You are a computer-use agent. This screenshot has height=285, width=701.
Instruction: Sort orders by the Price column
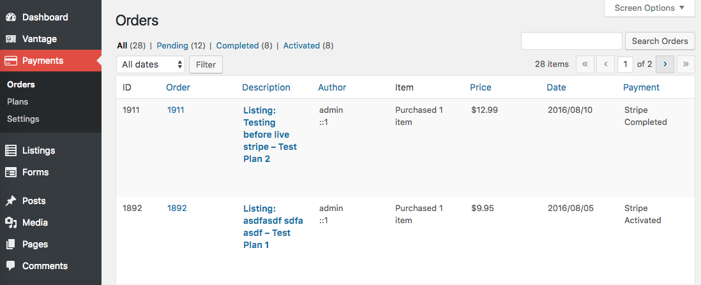coord(481,87)
